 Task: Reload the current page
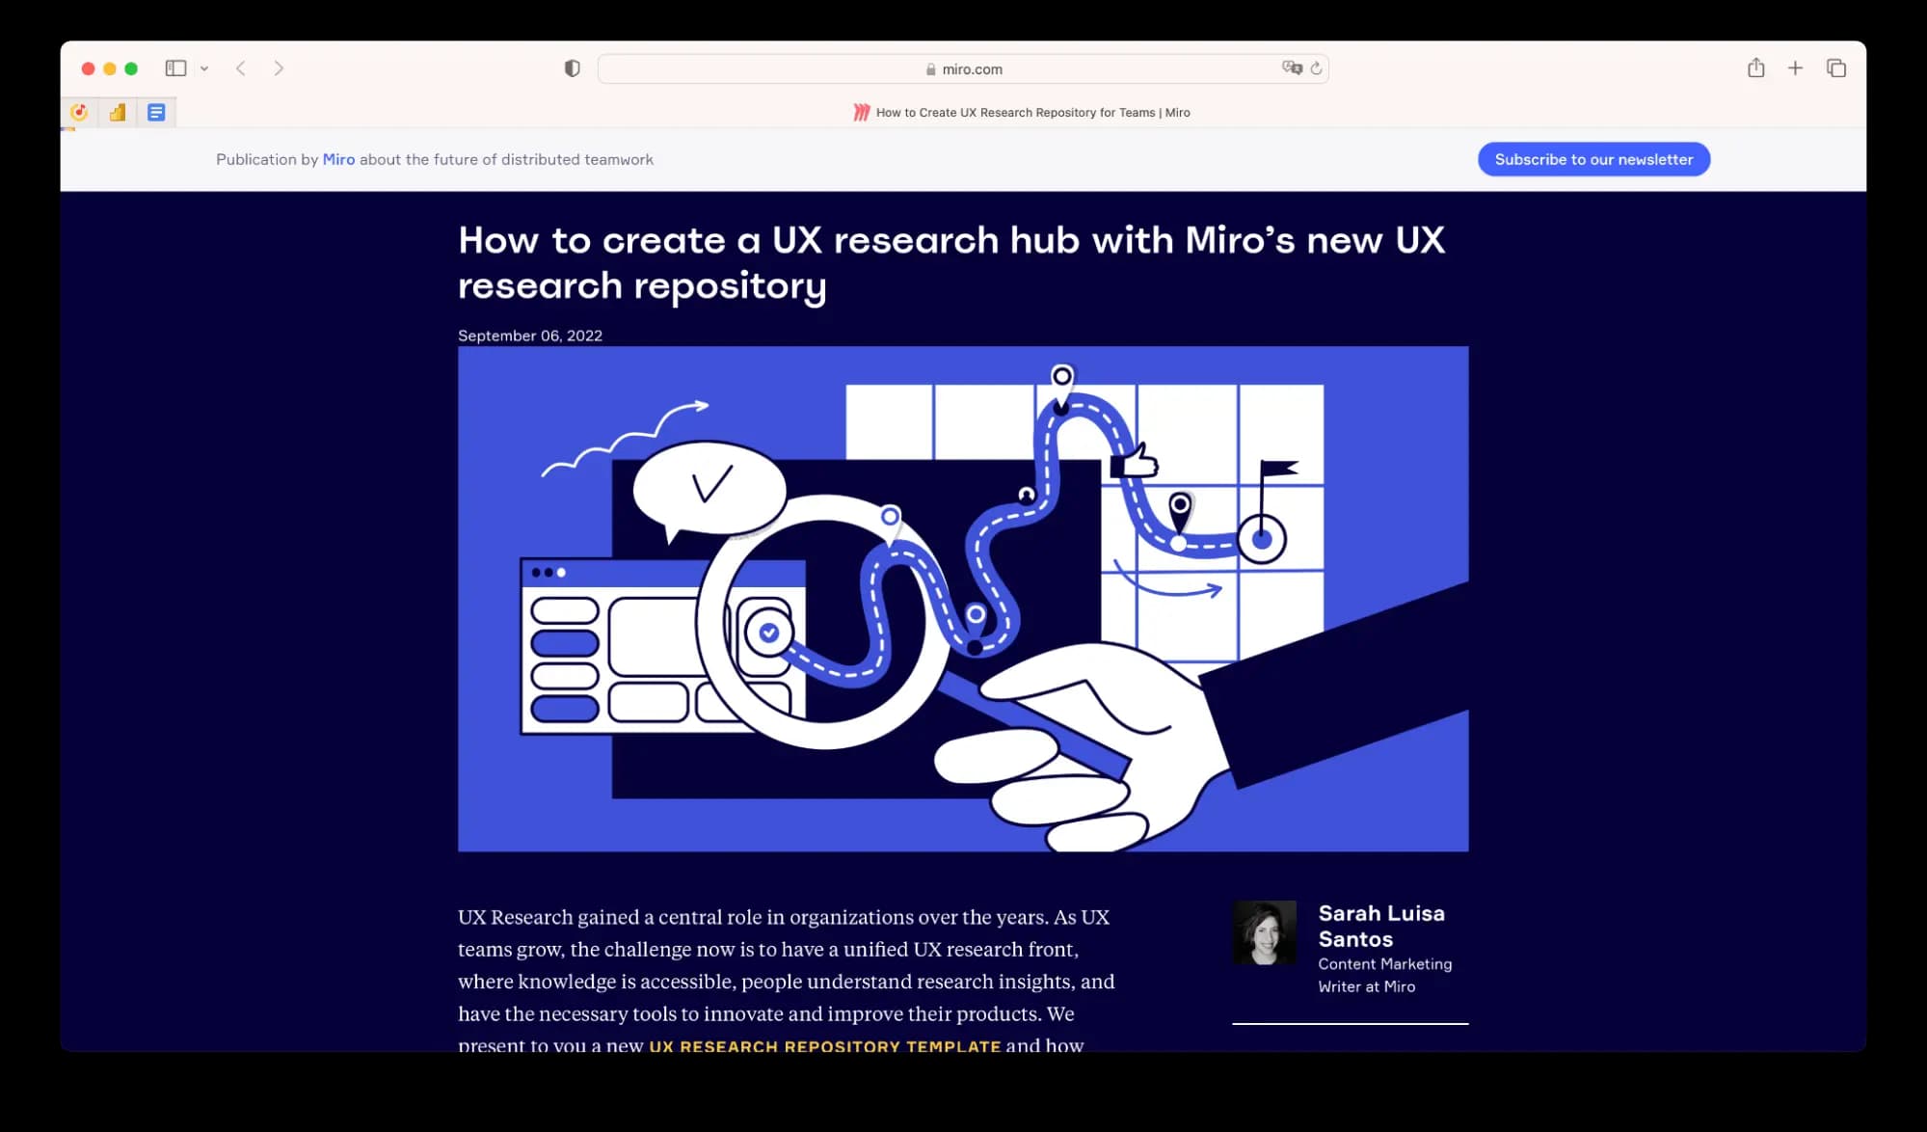click(1317, 68)
